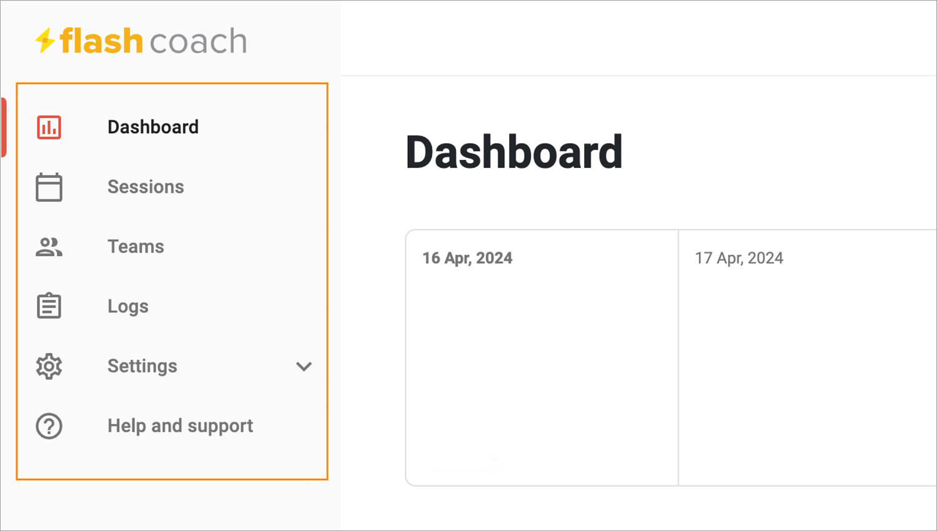This screenshot has width=937, height=531.
Task: Open the Sessions menu label
Action: click(x=146, y=187)
